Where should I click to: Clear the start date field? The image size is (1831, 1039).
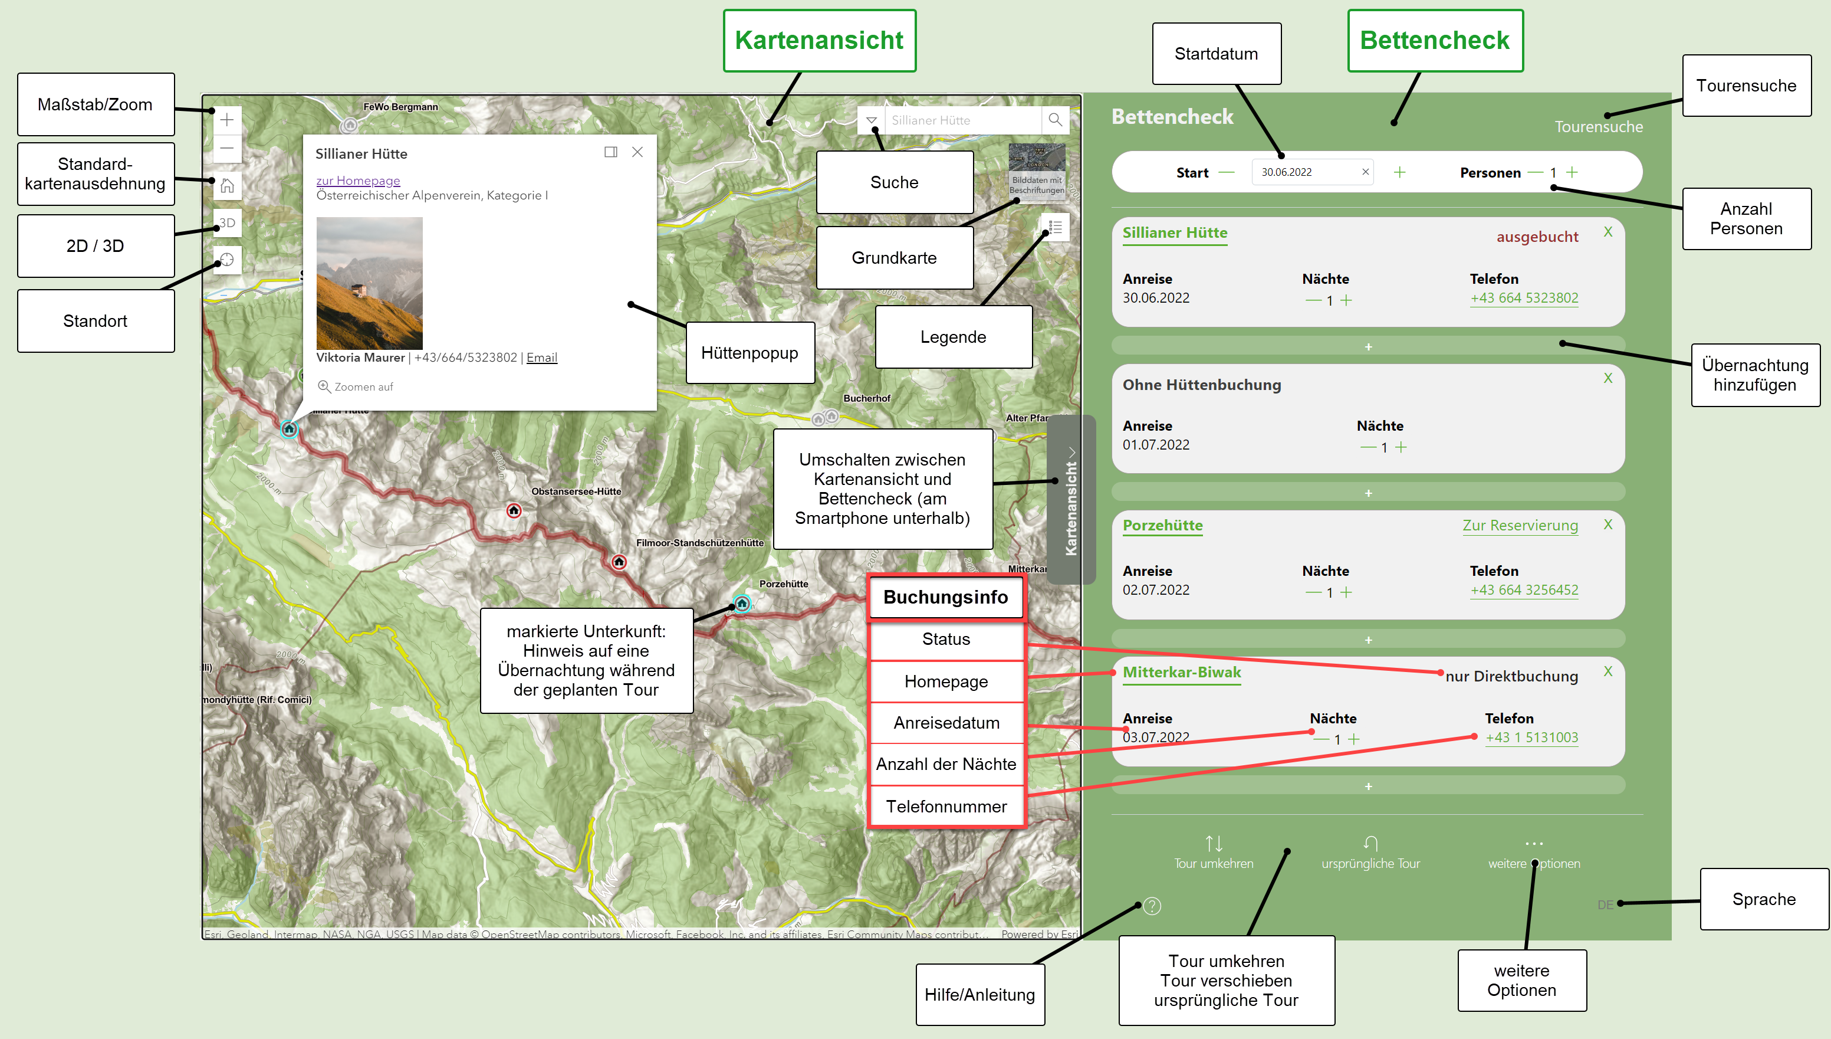point(1365,172)
